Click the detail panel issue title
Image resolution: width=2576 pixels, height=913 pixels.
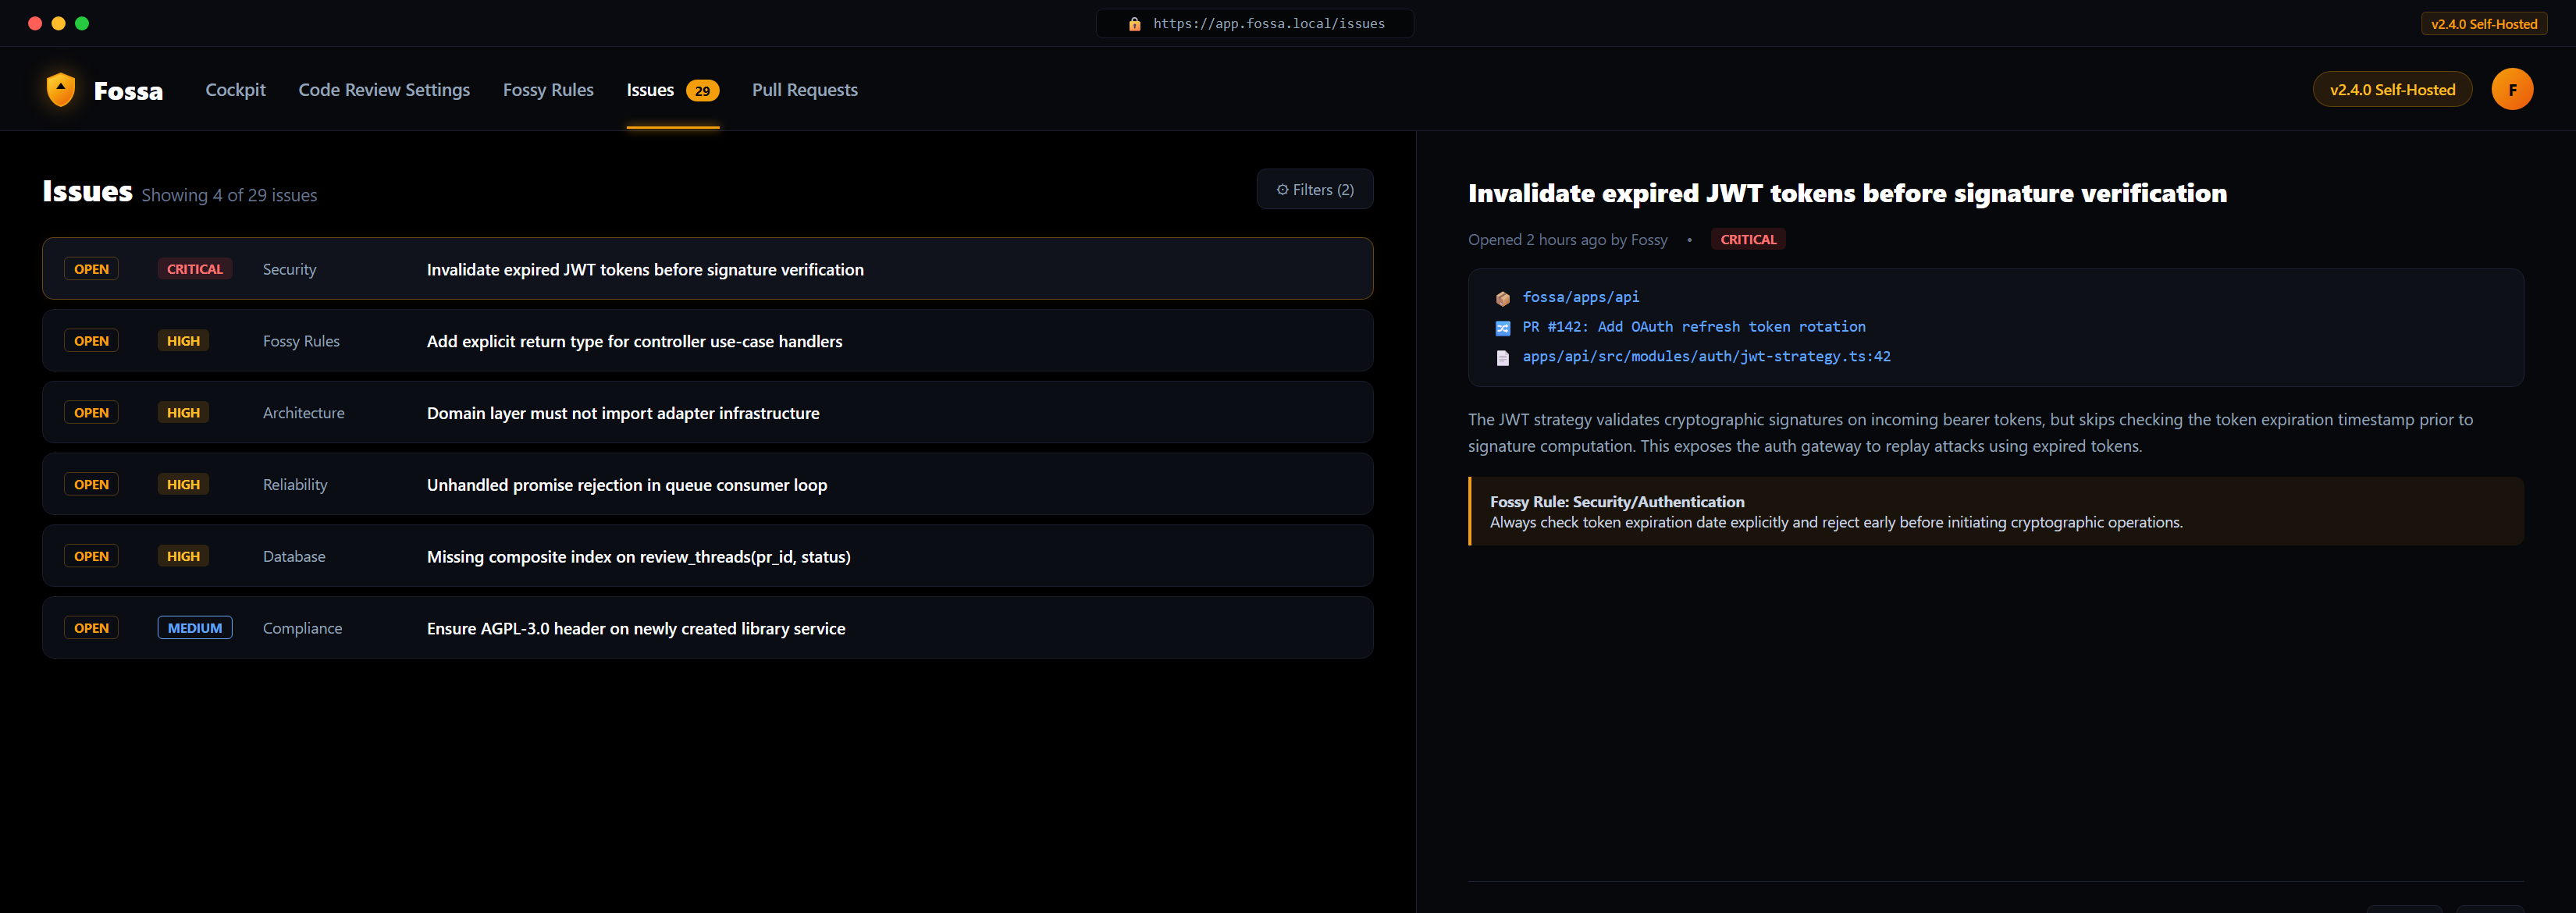(1847, 193)
